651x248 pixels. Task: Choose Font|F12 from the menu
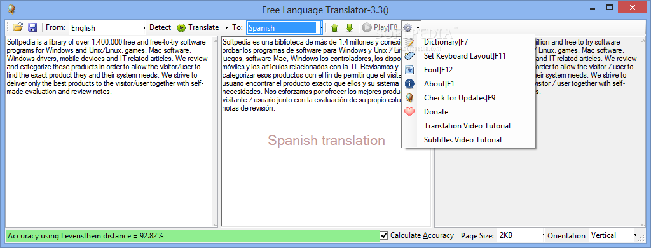click(x=468, y=70)
